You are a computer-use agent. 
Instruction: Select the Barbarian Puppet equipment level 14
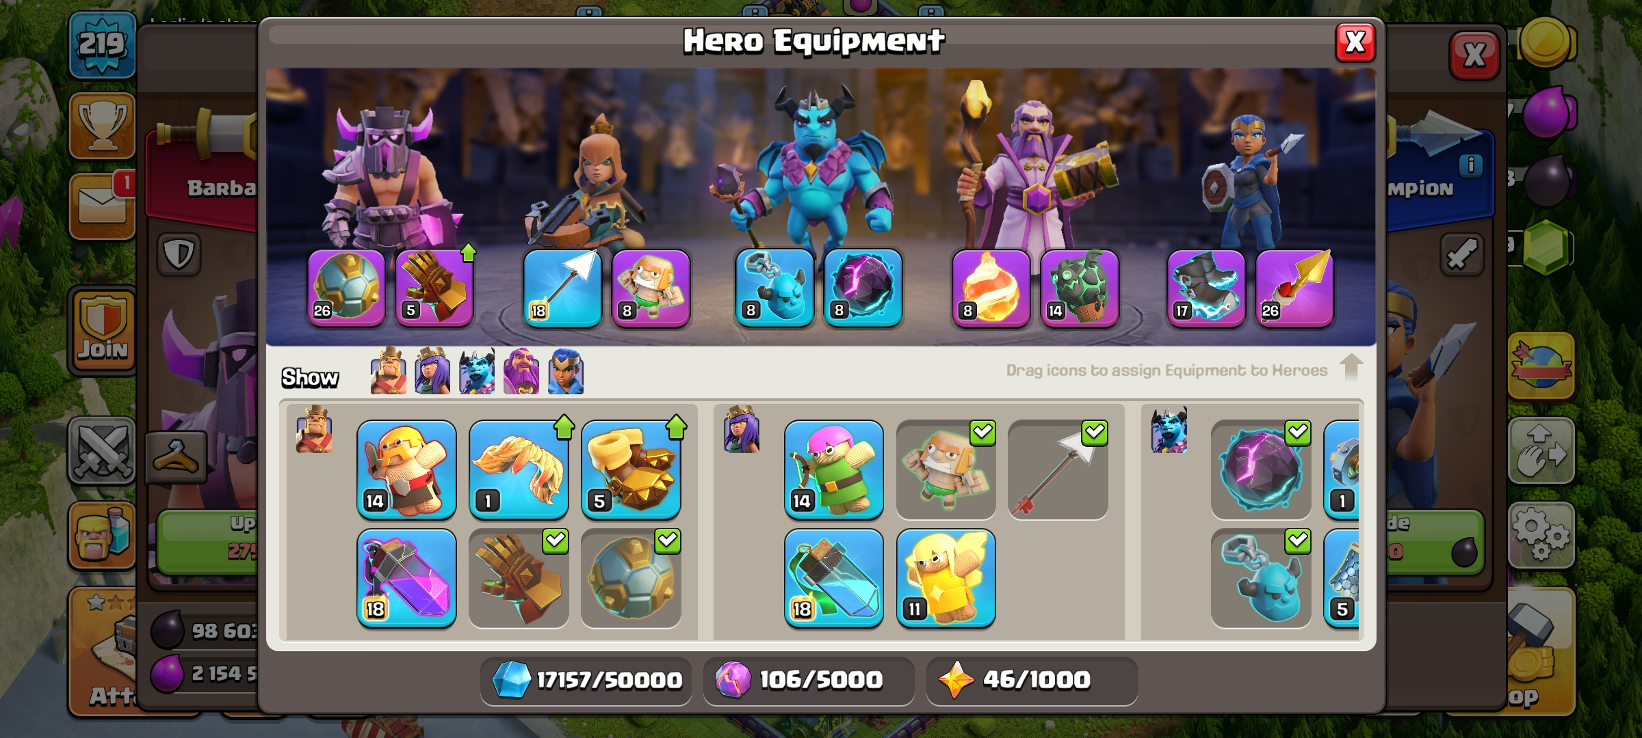click(406, 469)
